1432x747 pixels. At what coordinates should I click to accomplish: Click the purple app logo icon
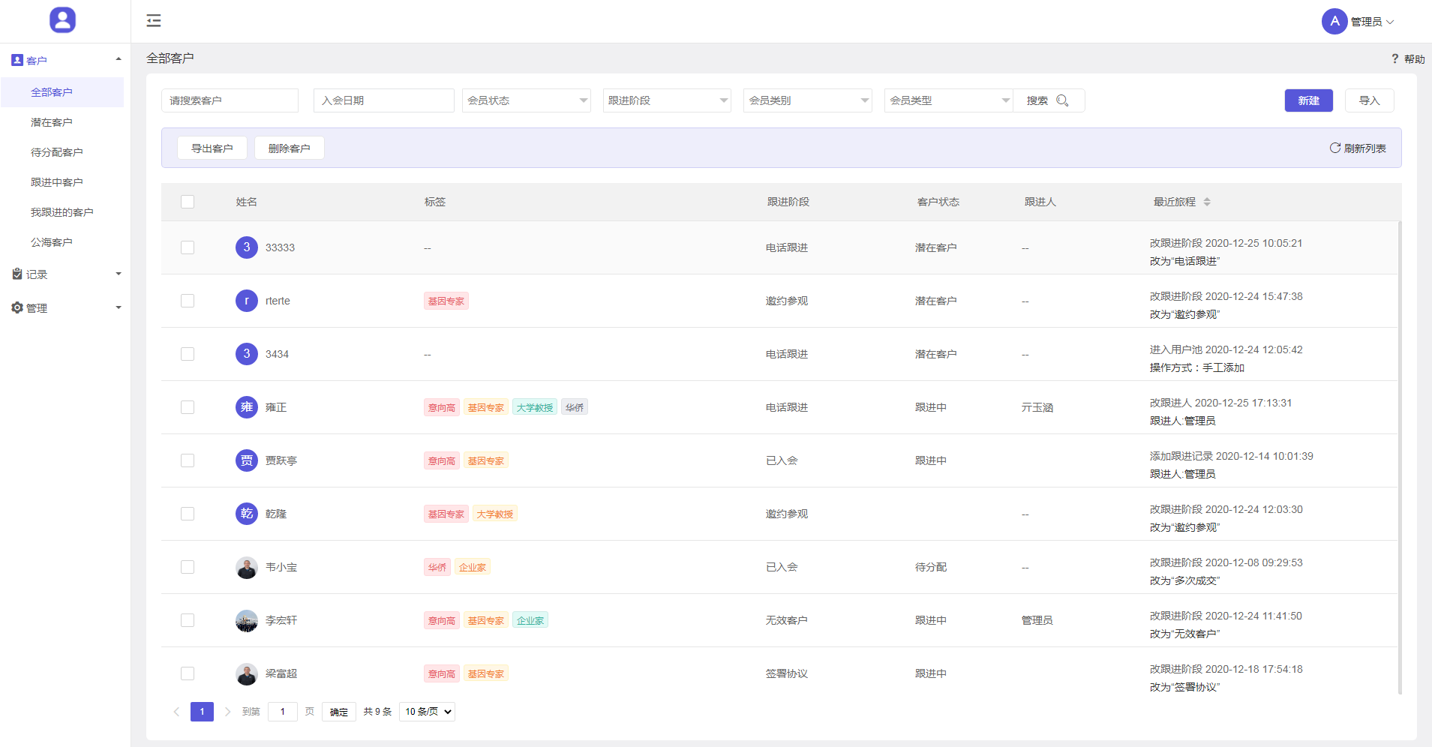[63, 20]
